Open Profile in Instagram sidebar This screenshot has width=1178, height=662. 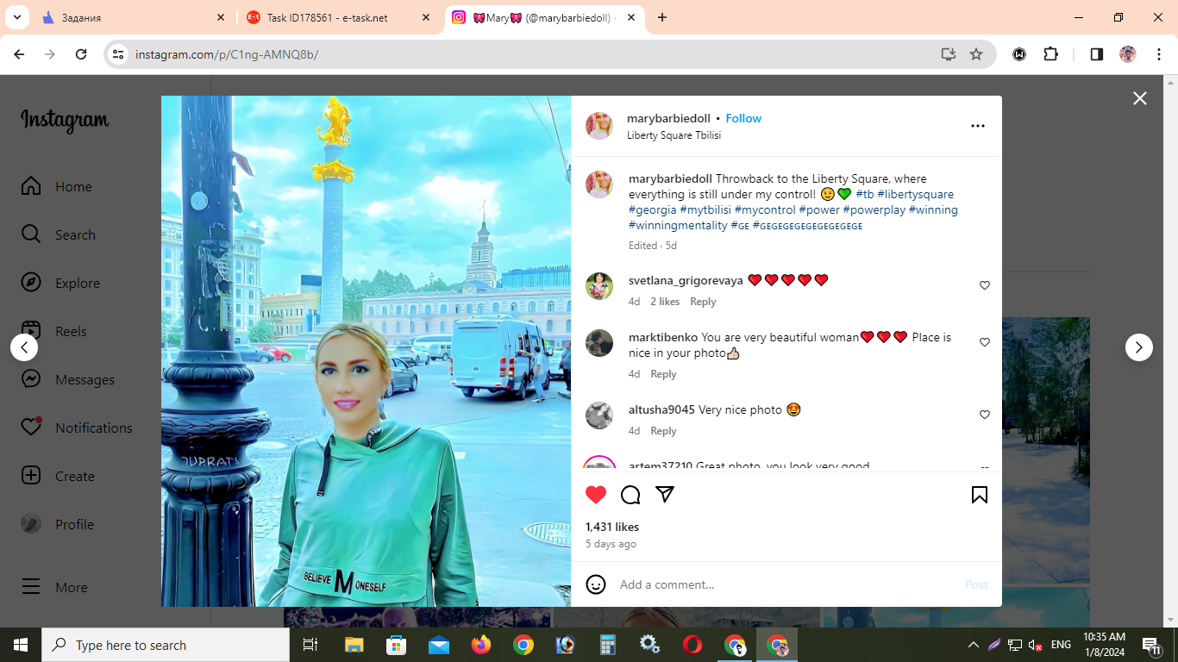[58, 524]
